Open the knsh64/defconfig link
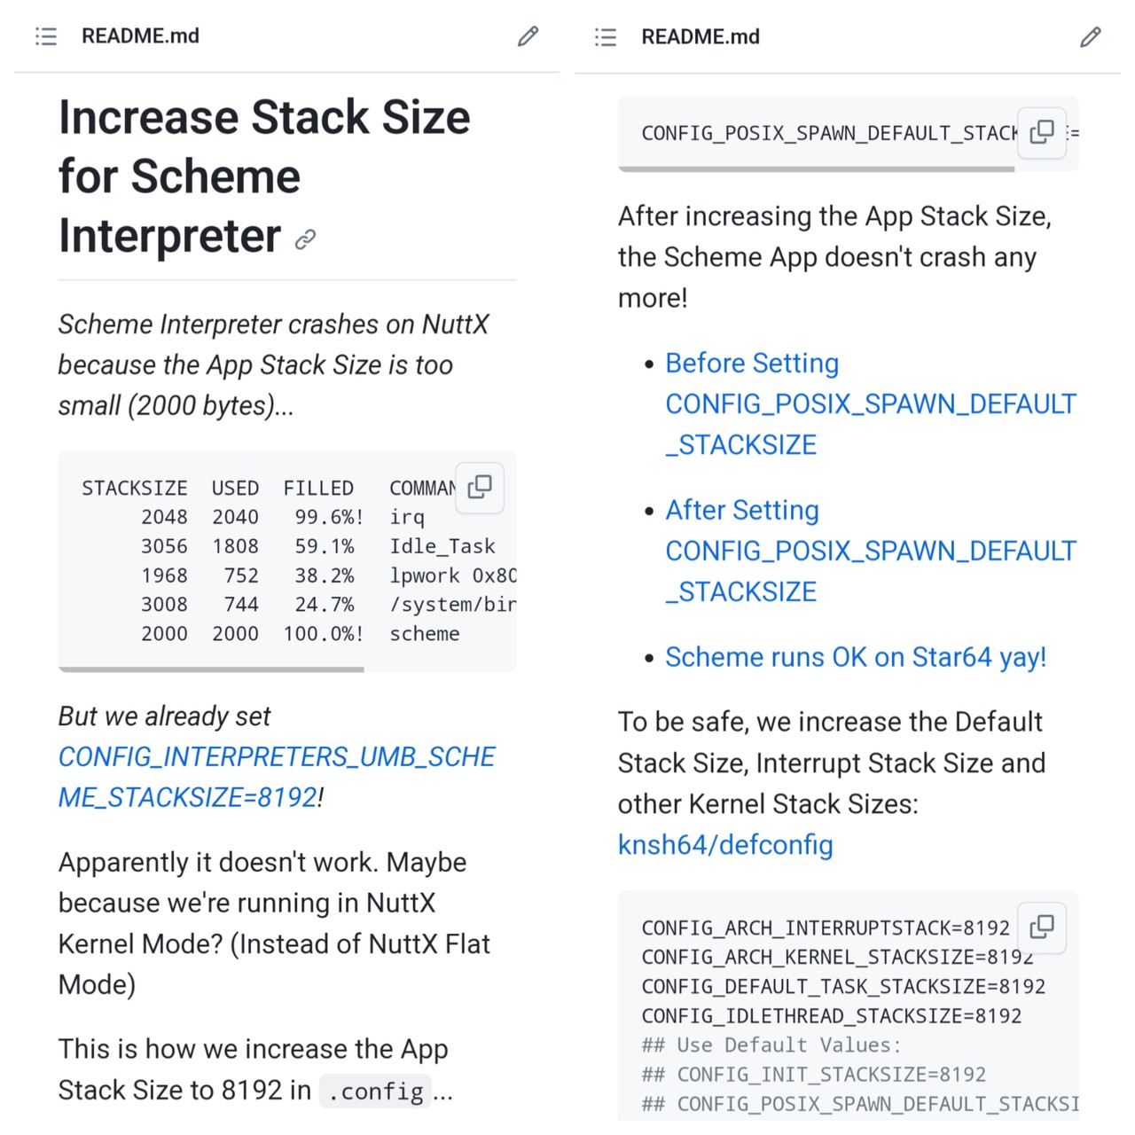Image resolution: width=1135 pixels, height=1135 pixels. pos(725,844)
